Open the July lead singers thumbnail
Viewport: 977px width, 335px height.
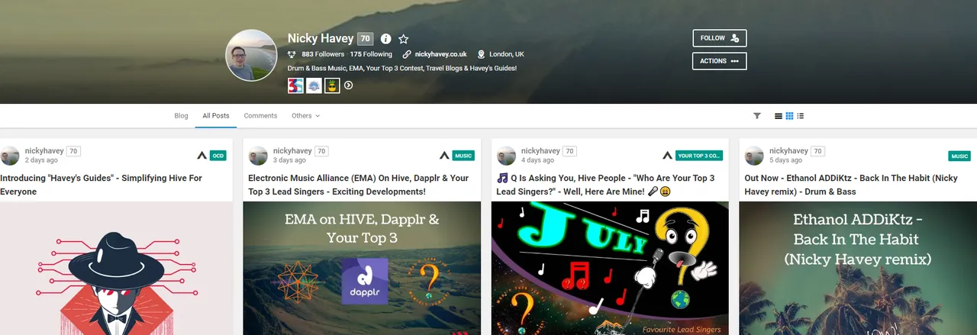click(610, 268)
